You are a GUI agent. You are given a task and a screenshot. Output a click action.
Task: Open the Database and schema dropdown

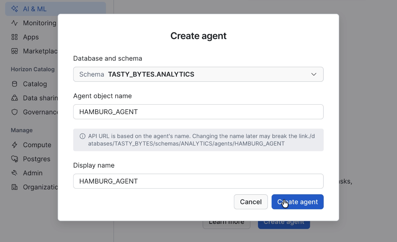198,74
